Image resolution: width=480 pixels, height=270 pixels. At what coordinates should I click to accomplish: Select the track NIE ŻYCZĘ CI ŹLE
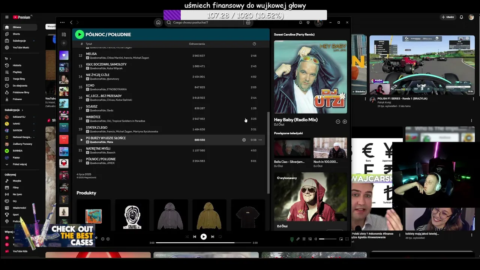tap(97, 75)
